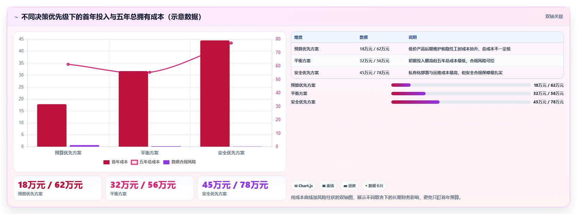The height and width of the screenshot is (214, 577).
Task: Click the x-axis label 预算优先方案
Action: (x=68, y=153)
